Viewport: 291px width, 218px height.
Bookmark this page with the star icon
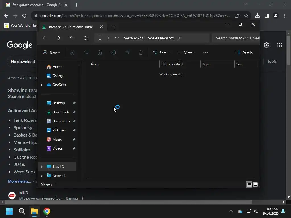(246, 16)
